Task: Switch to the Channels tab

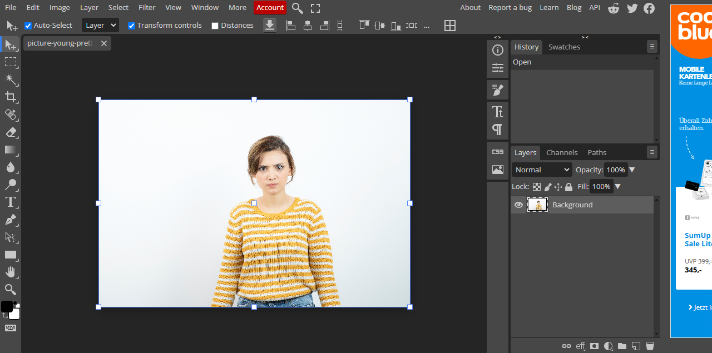Action: coord(562,152)
